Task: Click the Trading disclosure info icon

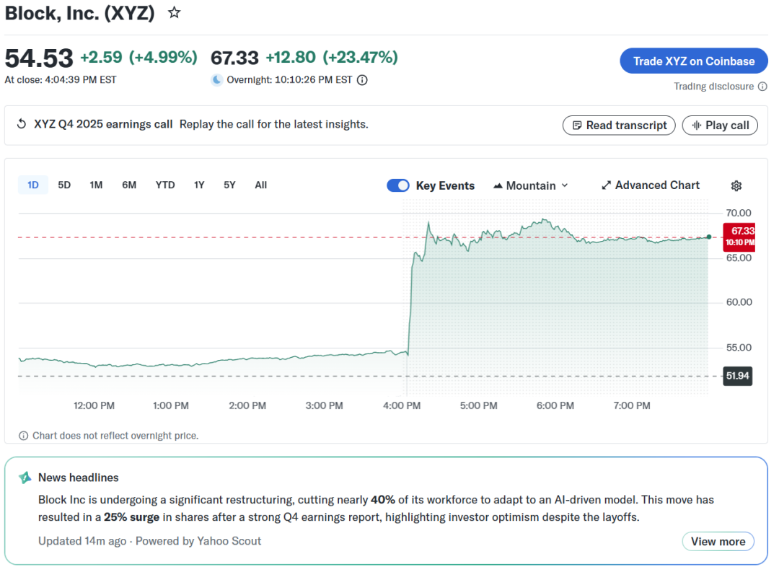Action: tap(761, 87)
